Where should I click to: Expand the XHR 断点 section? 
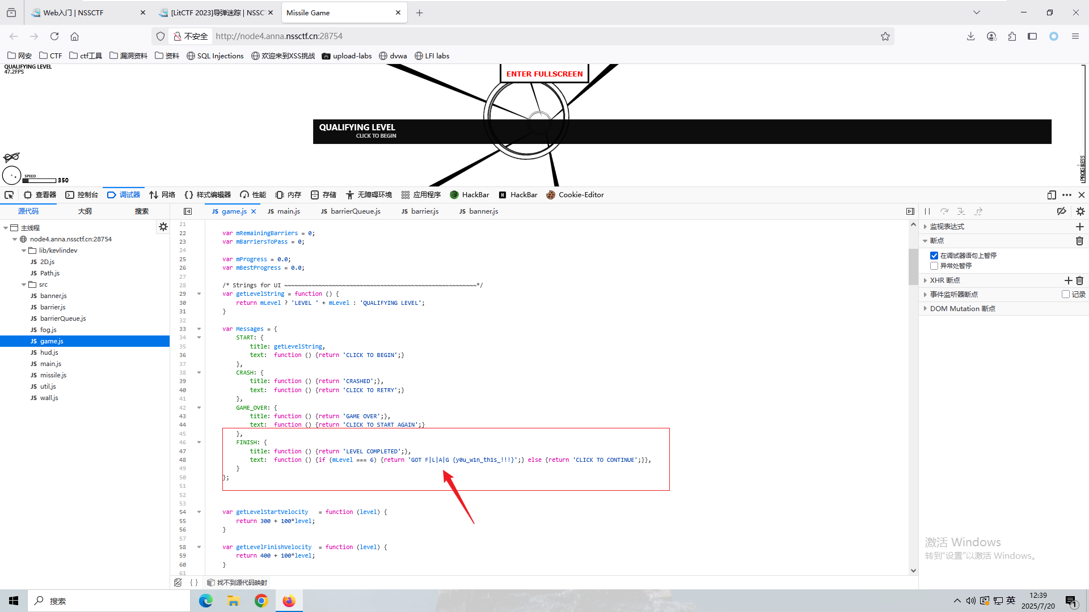[925, 280]
